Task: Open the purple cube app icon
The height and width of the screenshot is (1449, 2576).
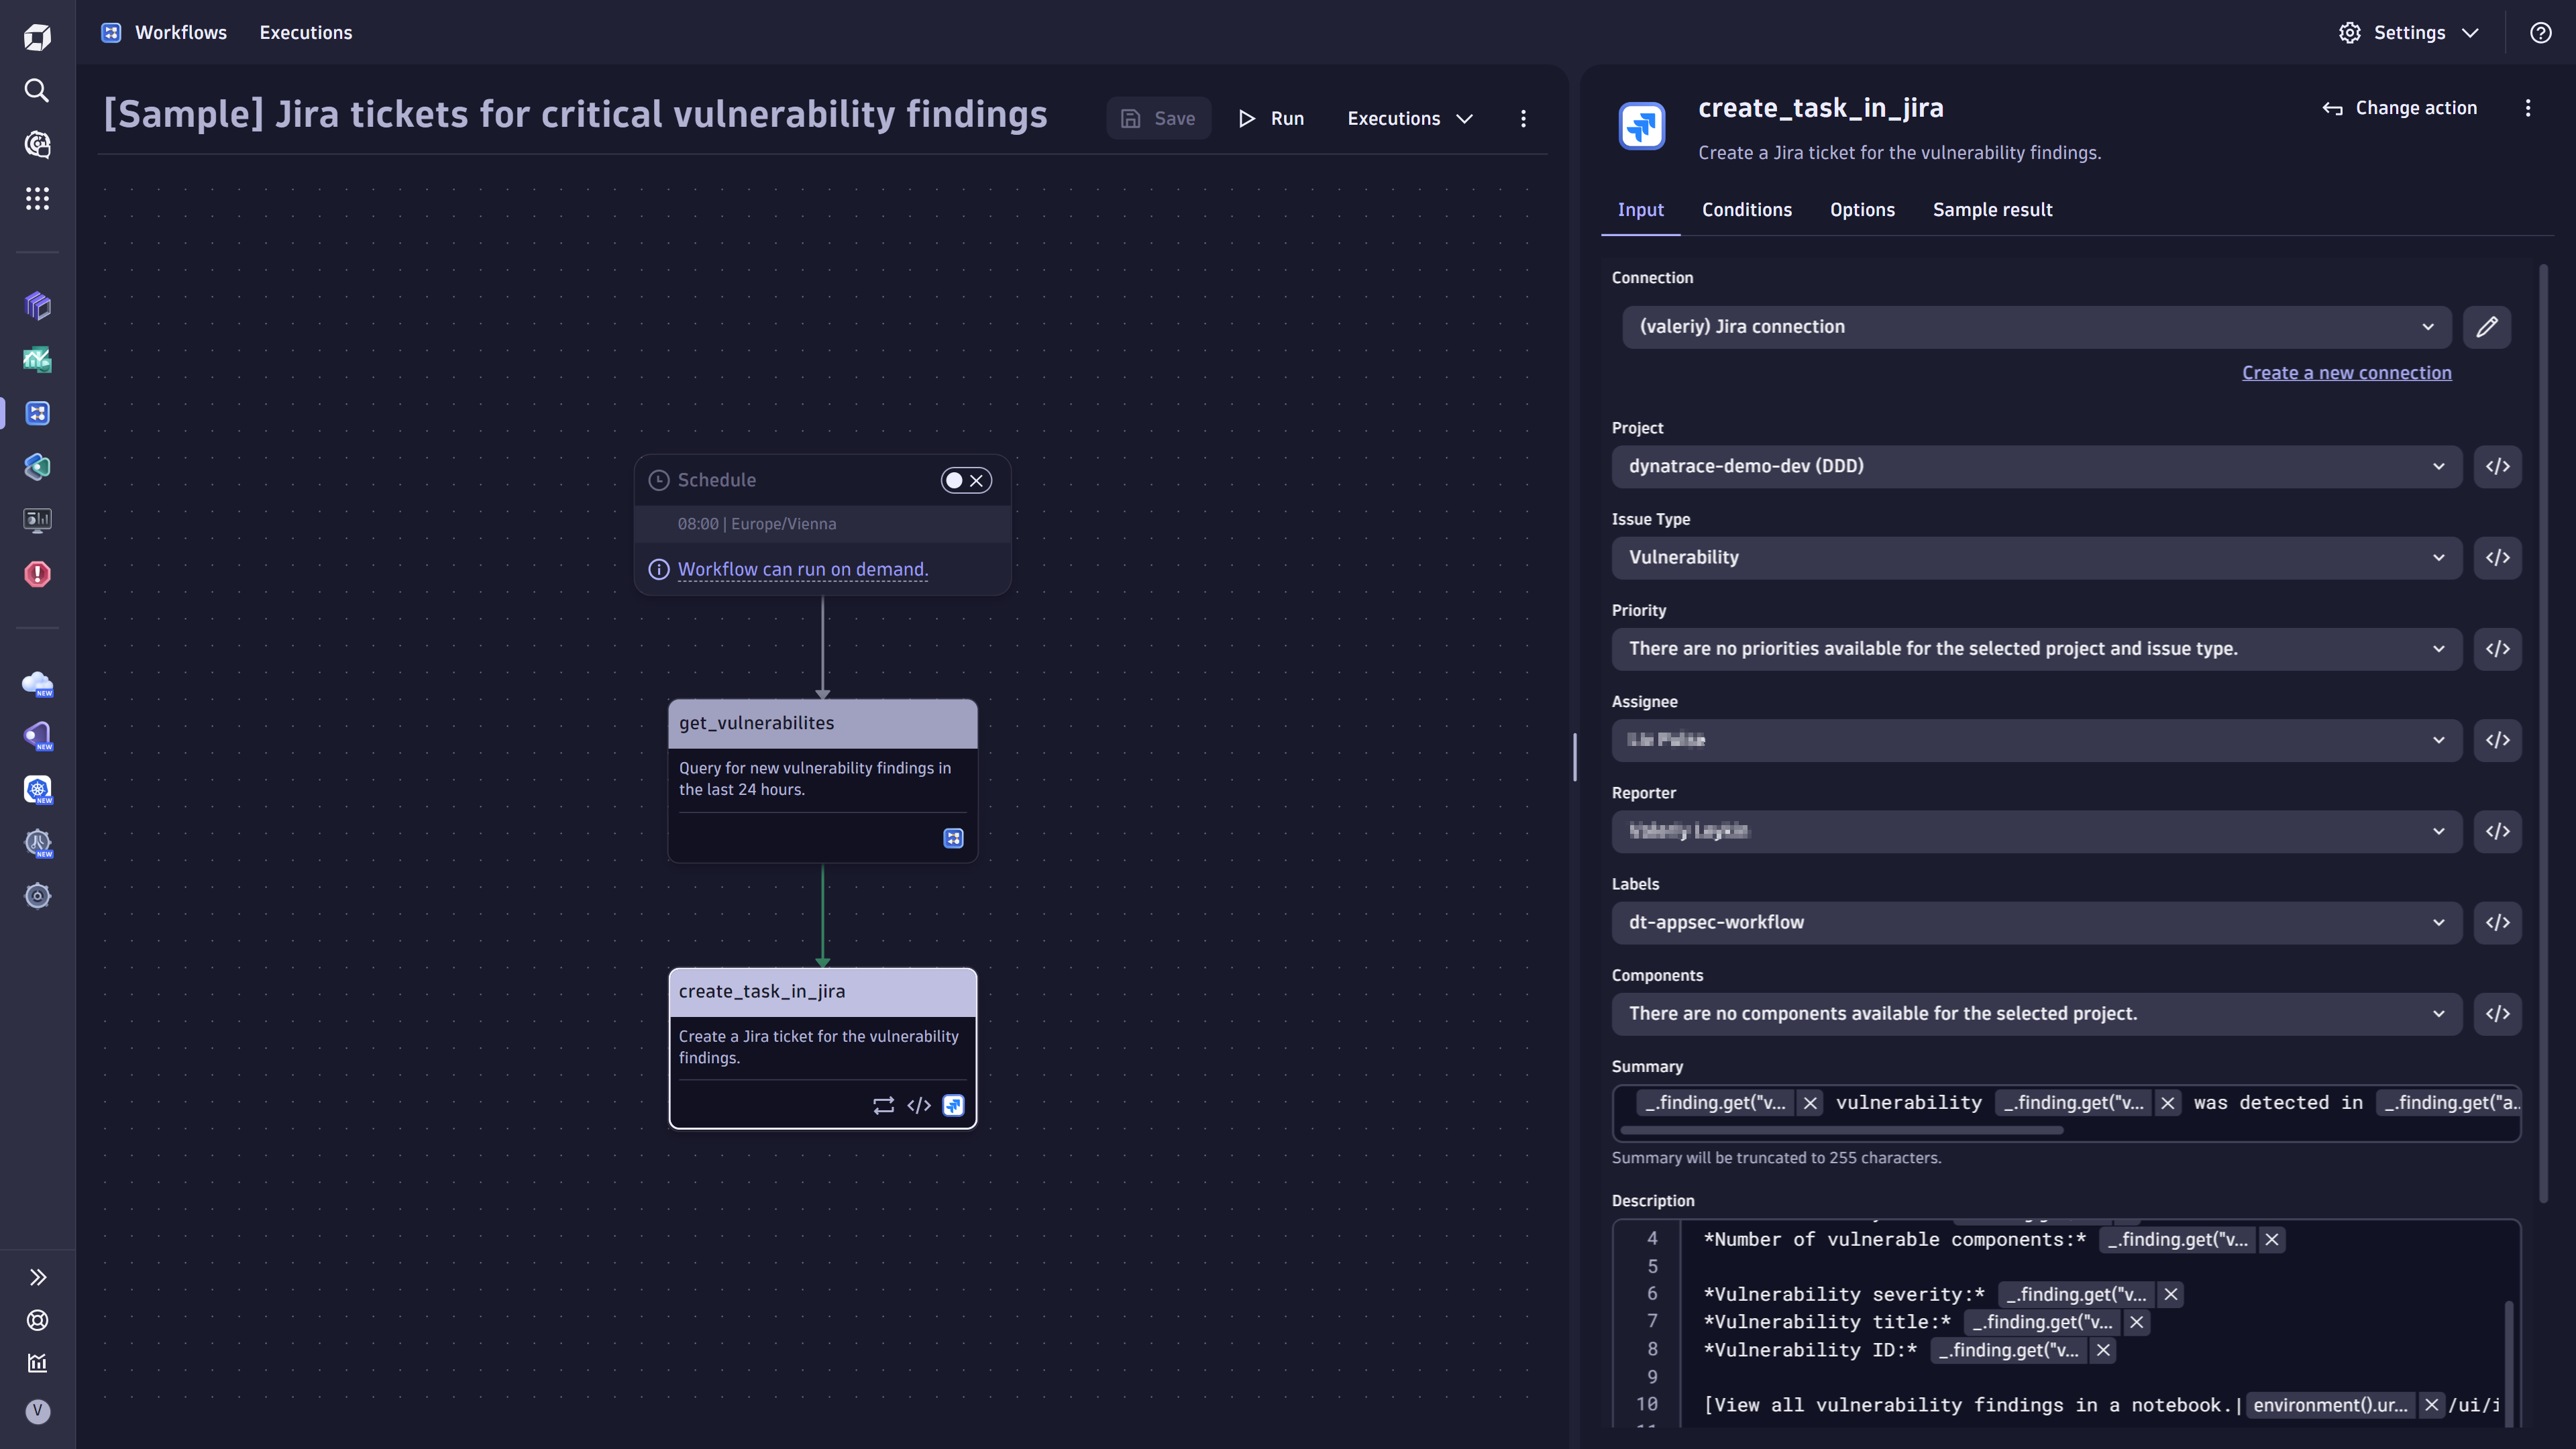Action: 37,305
